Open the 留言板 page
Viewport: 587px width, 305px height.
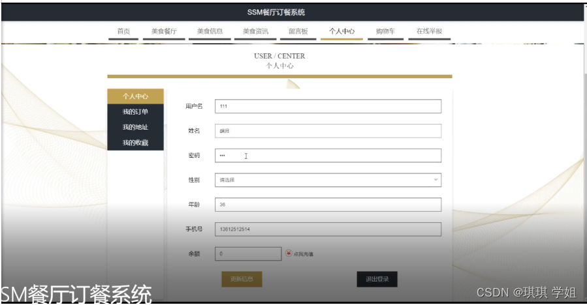(298, 31)
